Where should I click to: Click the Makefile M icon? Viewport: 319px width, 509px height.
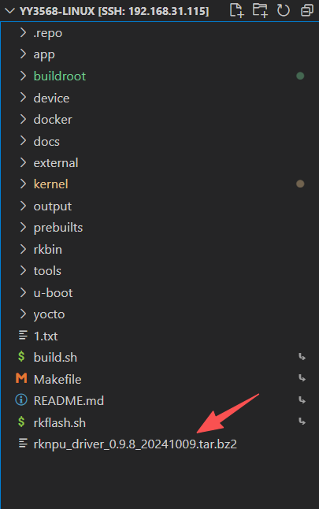coord(21,378)
